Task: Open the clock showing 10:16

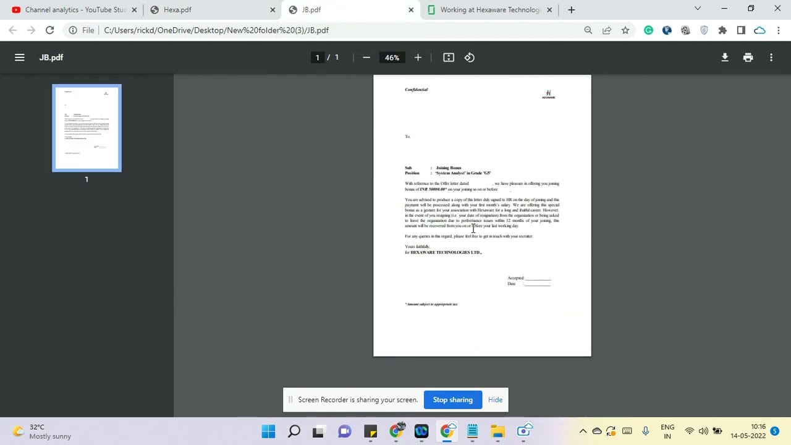Action: click(748, 431)
